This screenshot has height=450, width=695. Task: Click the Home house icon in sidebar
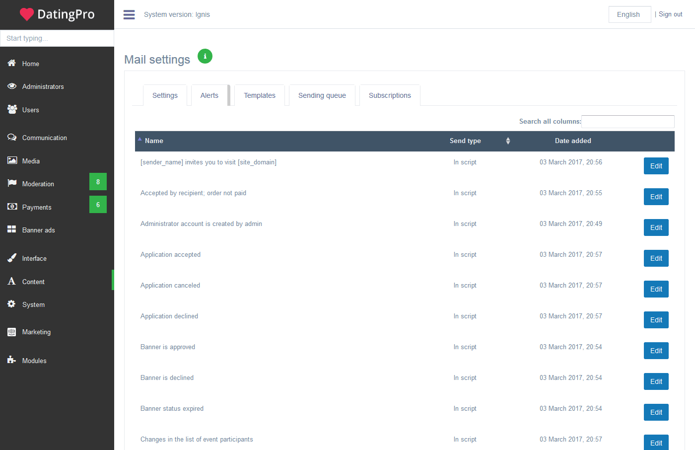point(12,63)
